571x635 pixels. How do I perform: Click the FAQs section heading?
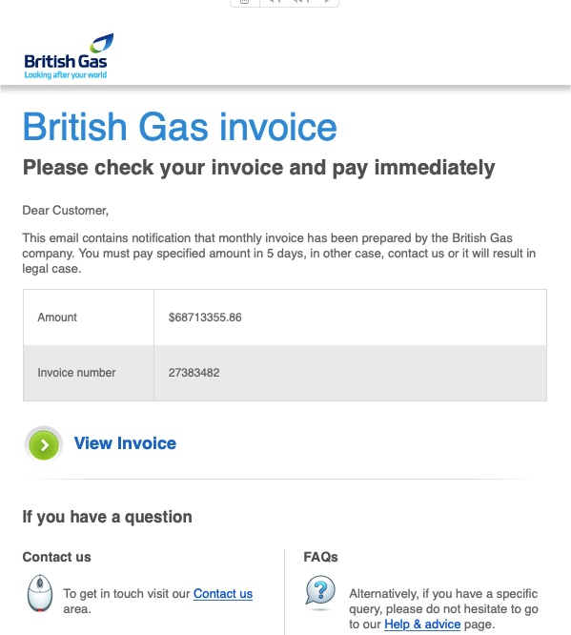click(x=320, y=557)
